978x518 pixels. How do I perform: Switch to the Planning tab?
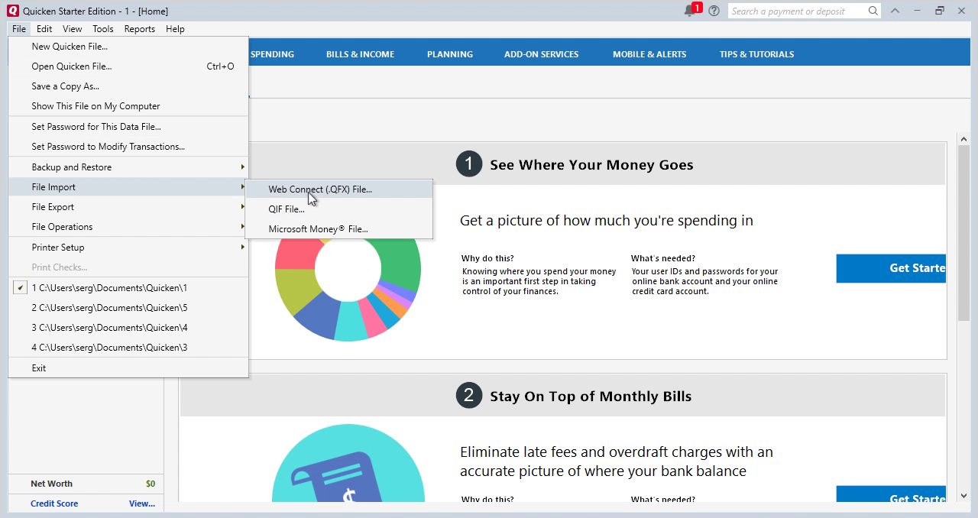450,54
